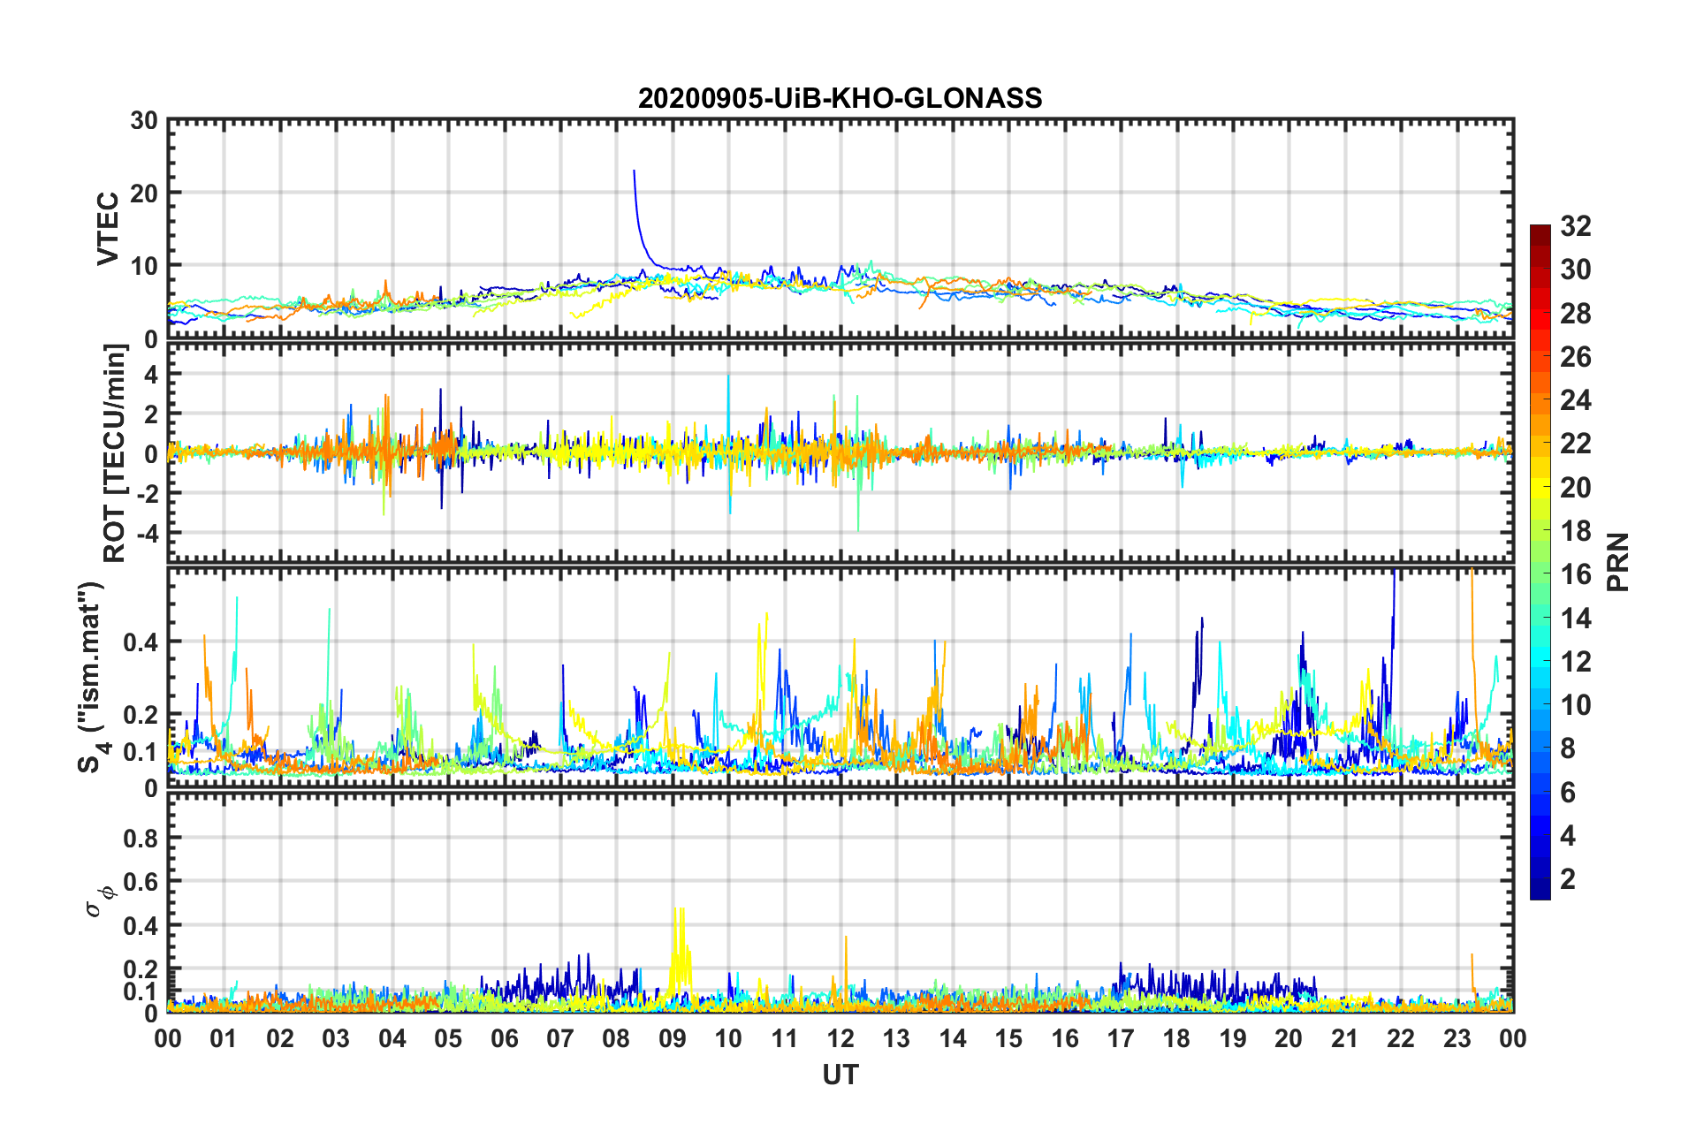Click x-axis tick label 23
The image size is (1681, 1124).
click(1457, 1038)
